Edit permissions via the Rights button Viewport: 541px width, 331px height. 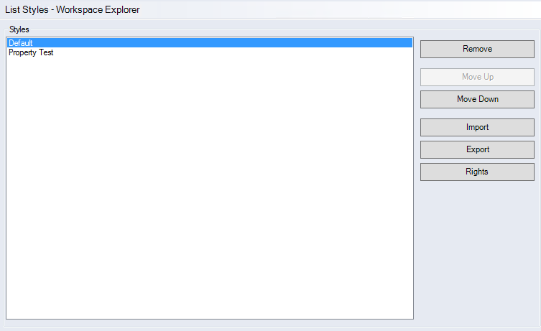pos(477,172)
